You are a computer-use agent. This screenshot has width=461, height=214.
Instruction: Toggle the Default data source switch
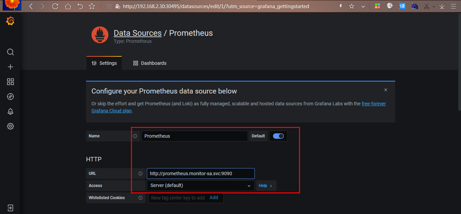[x=278, y=136]
